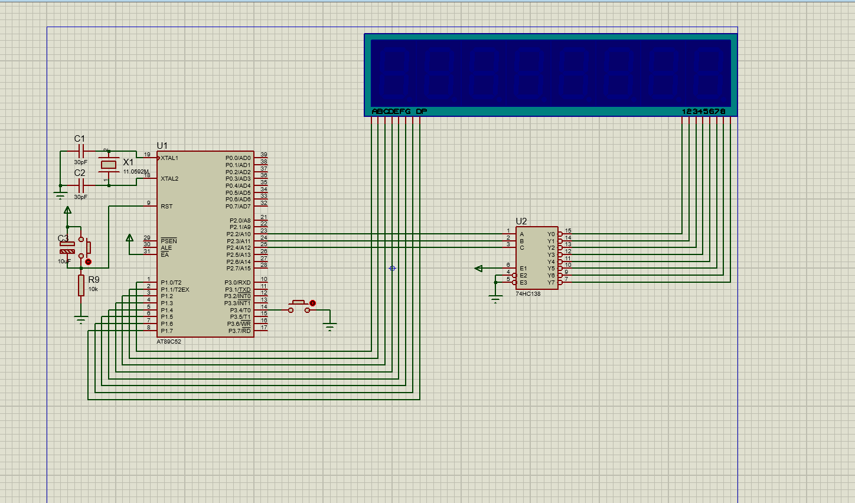Click the E1 enable label on U2
The height and width of the screenshot is (503, 855).
point(523,269)
